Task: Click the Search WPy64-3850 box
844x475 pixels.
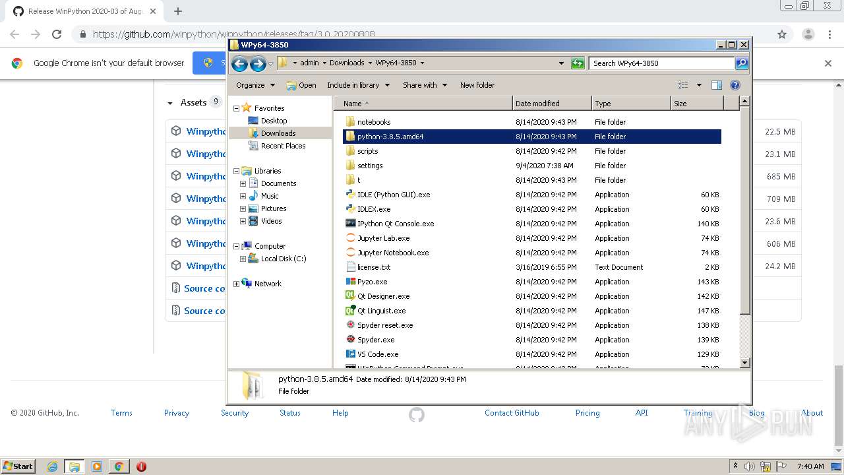Action: pos(661,63)
